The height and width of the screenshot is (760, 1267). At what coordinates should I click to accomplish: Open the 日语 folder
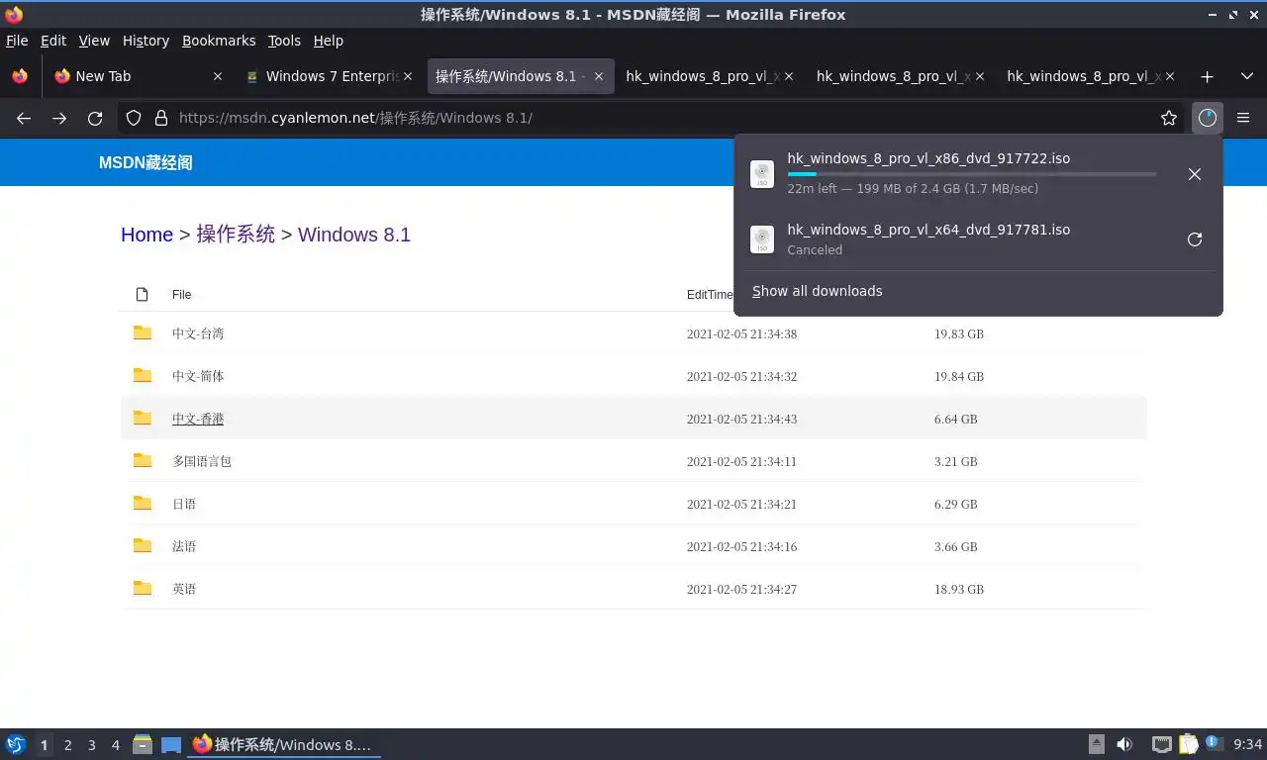pos(184,504)
